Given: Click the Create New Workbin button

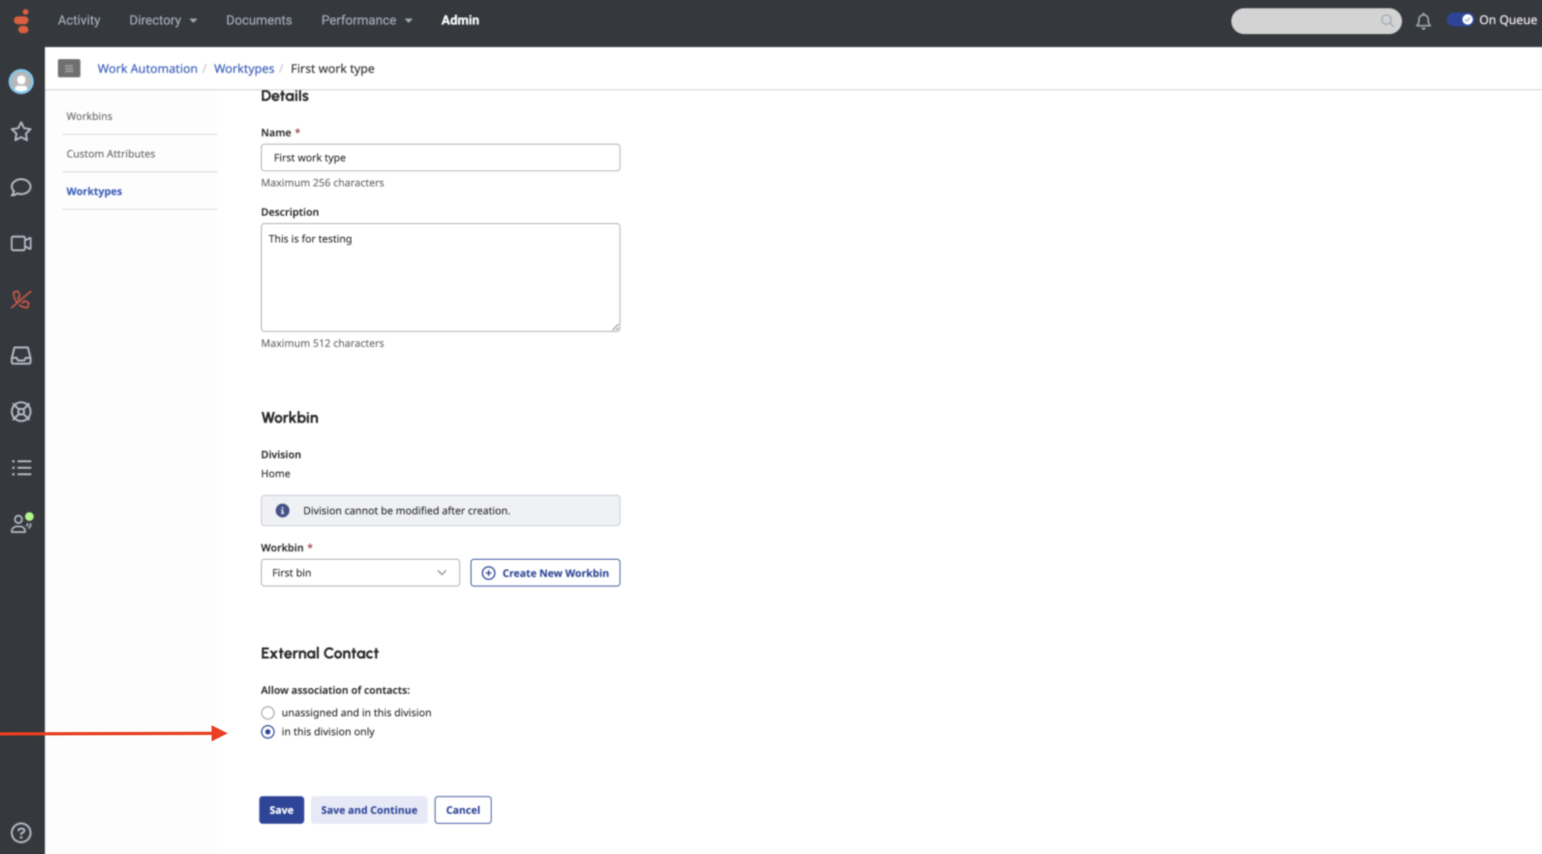Looking at the screenshot, I should [545, 573].
